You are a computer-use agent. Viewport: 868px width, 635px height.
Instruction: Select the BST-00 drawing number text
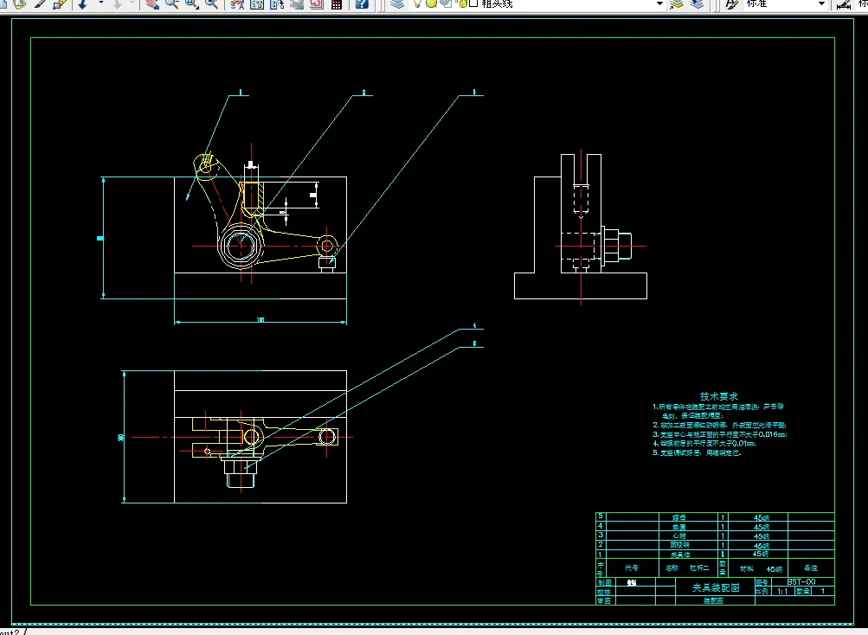(x=801, y=582)
